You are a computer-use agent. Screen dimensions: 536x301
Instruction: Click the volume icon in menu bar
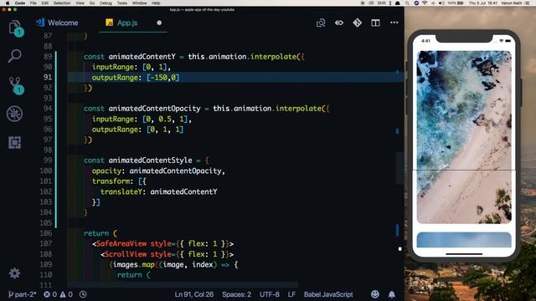click(441, 3)
